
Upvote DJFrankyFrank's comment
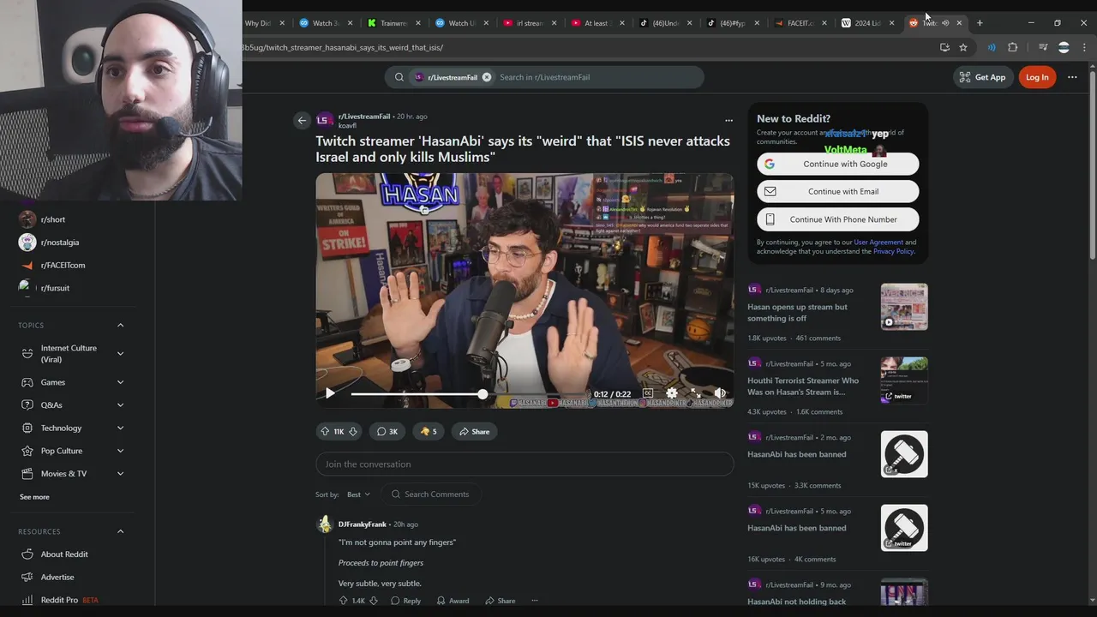point(344,601)
